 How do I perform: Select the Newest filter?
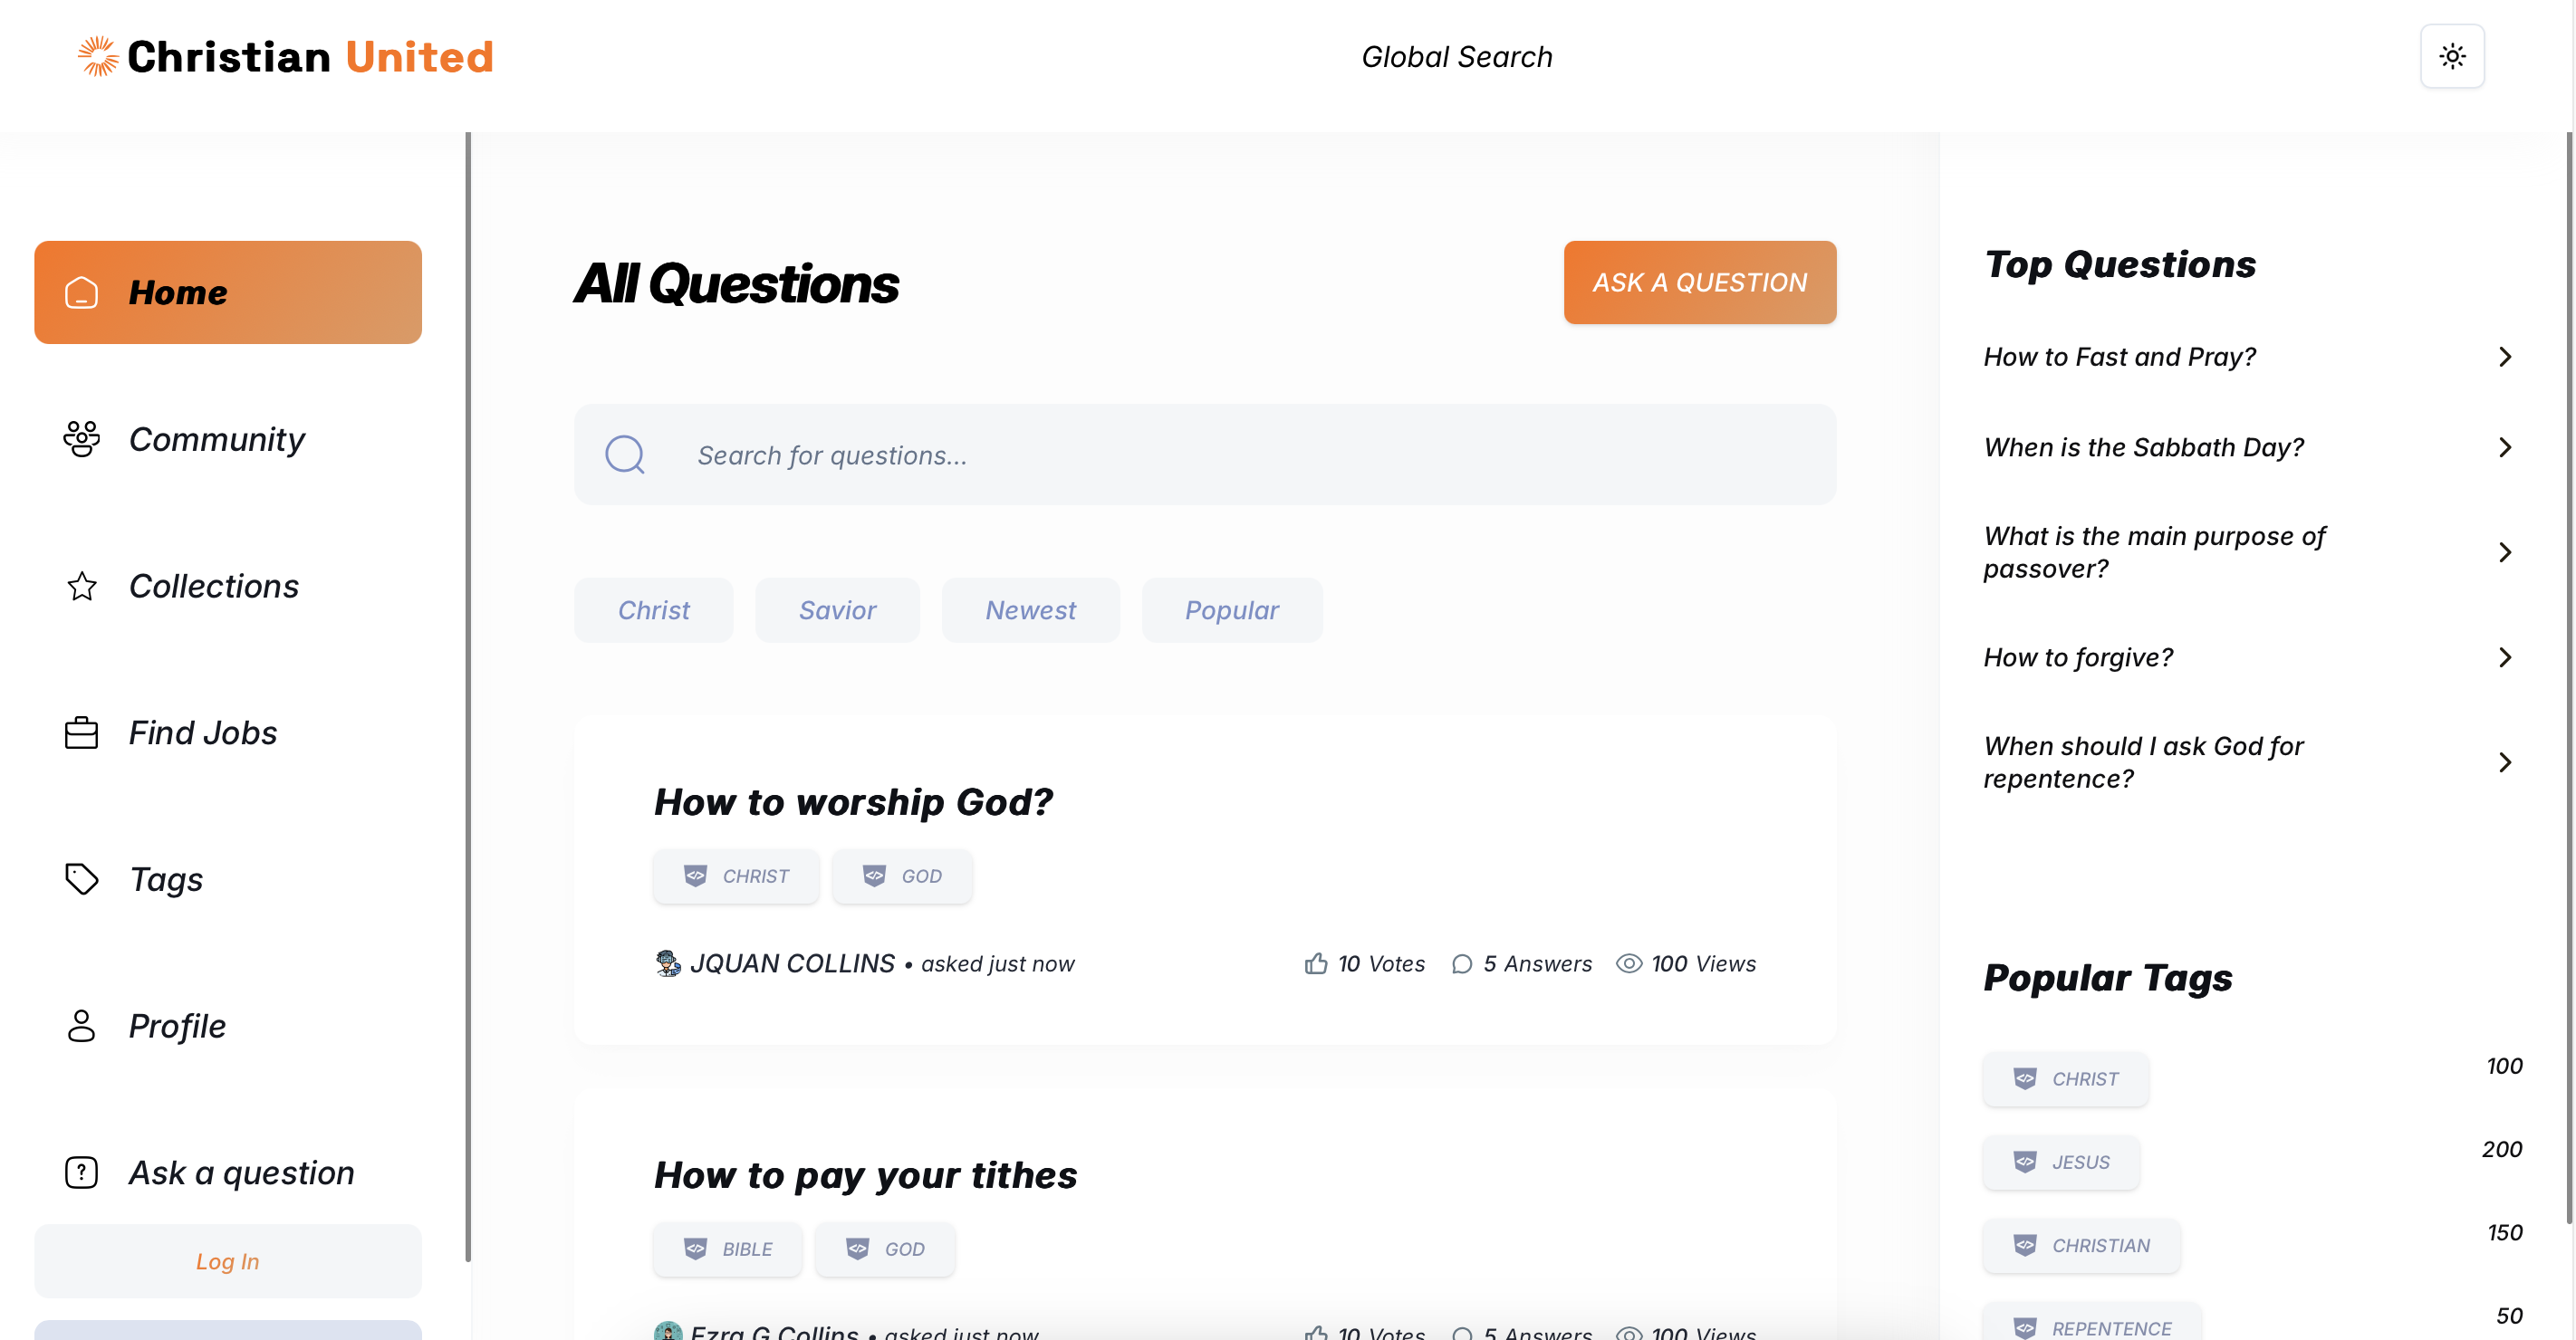click(1030, 609)
